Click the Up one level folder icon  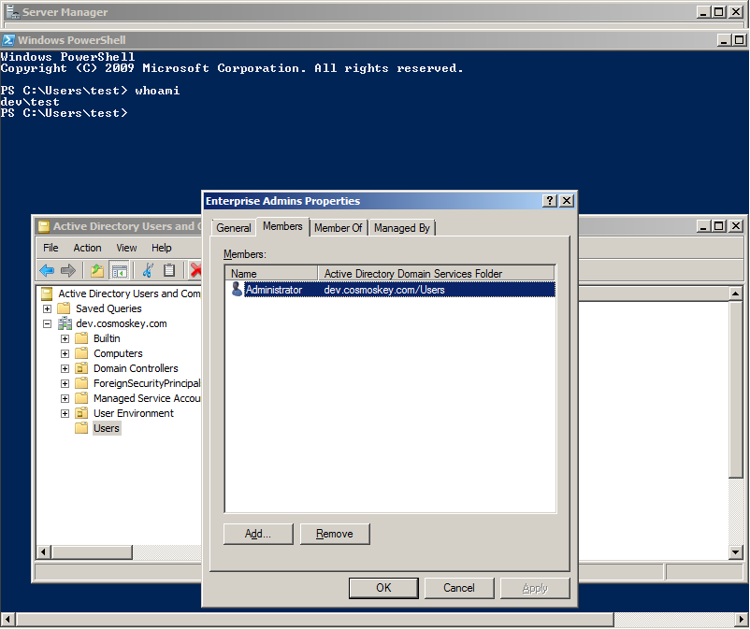point(96,270)
